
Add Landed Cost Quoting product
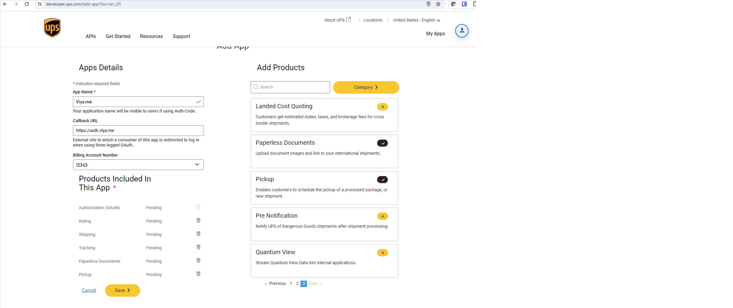[x=382, y=107]
